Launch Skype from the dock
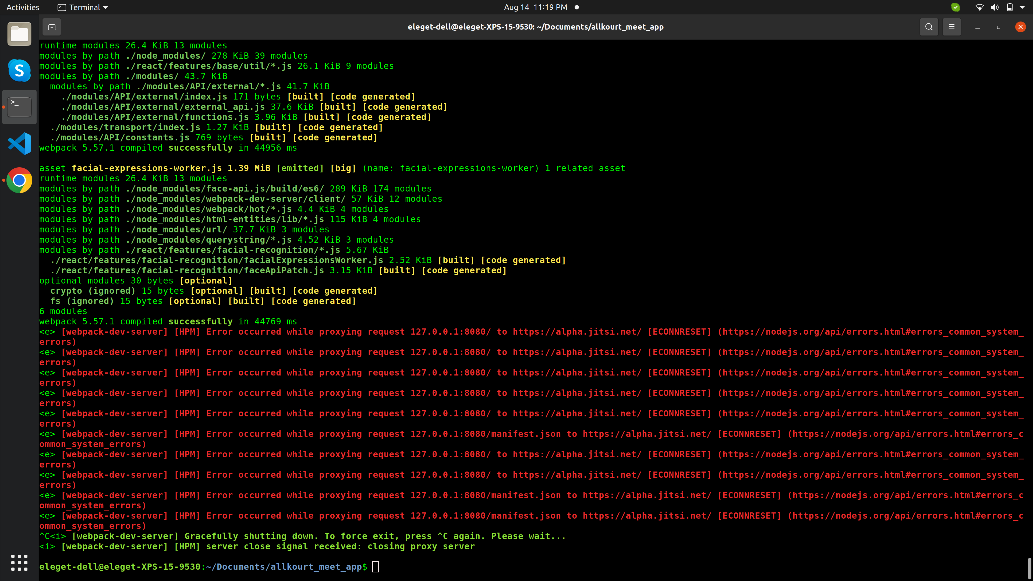The image size is (1033, 581). (x=19, y=70)
